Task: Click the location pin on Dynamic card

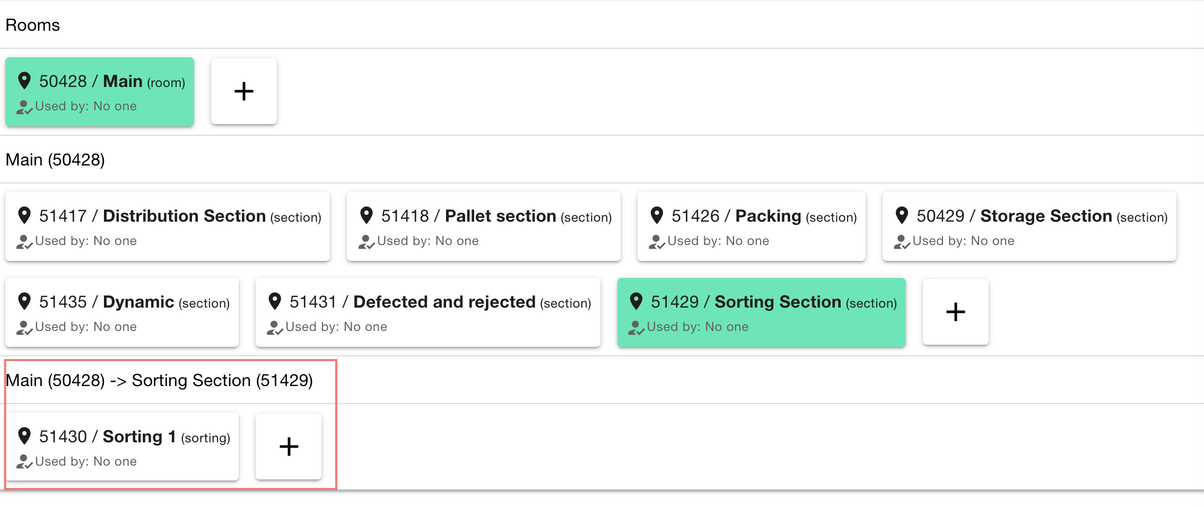Action: [x=24, y=301]
